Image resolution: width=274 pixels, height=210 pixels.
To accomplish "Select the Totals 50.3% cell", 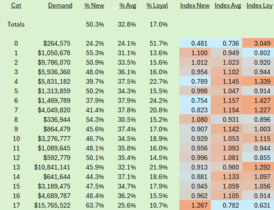I will tap(95, 25).
